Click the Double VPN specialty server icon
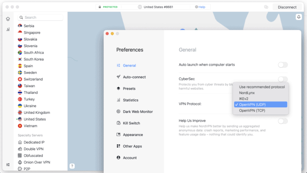The width and height of the screenshot is (307, 173). [x=20, y=149]
